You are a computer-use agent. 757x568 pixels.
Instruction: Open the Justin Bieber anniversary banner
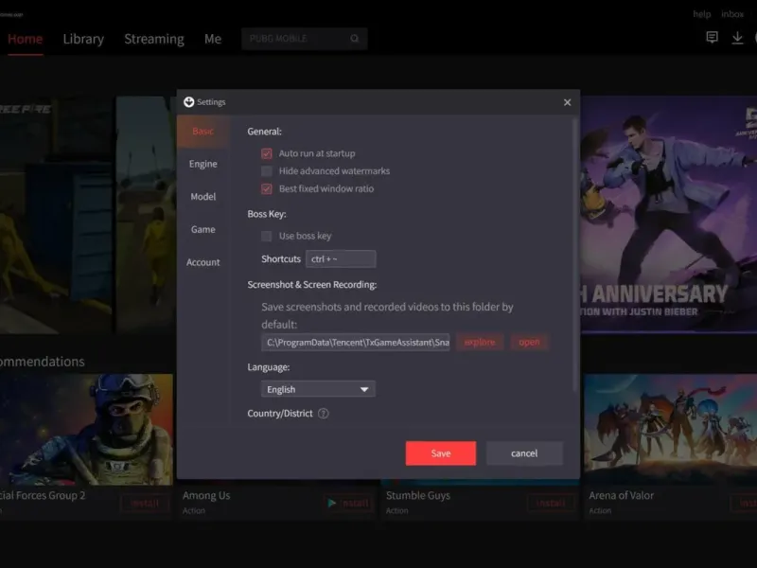point(669,215)
